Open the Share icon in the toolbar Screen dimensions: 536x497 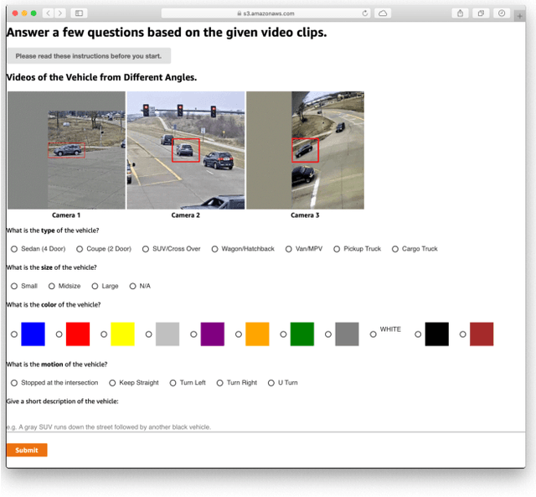460,13
